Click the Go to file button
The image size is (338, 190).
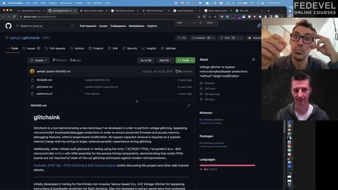[146, 60]
